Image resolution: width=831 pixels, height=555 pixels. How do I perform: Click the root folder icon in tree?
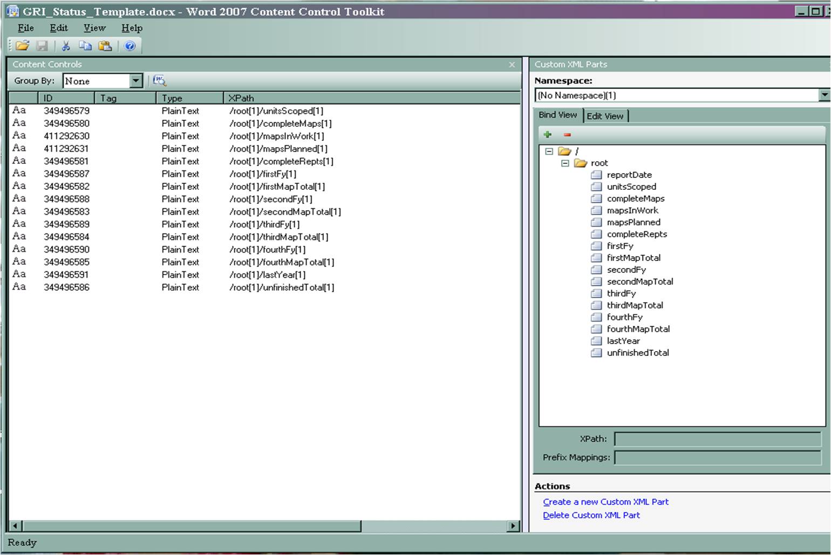pos(581,163)
